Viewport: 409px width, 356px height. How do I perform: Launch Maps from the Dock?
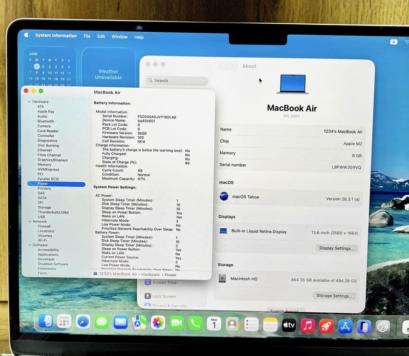point(139,323)
